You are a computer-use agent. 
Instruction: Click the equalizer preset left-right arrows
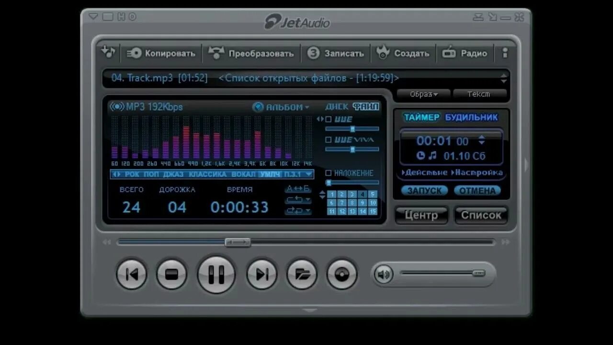coord(116,174)
